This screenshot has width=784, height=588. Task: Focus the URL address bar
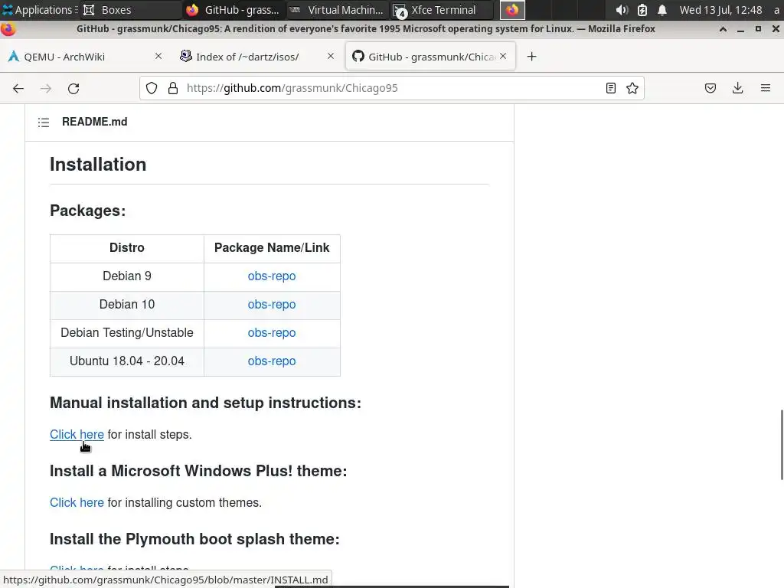point(390,89)
